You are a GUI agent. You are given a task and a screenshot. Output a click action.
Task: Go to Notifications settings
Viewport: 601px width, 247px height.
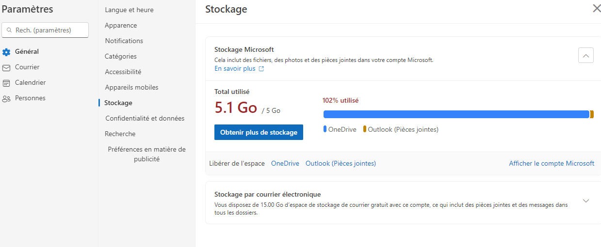[x=124, y=41]
